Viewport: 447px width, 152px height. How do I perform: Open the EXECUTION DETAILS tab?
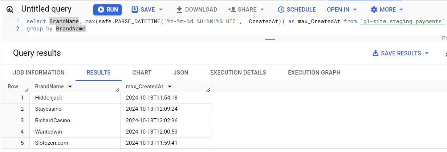[238, 73]
